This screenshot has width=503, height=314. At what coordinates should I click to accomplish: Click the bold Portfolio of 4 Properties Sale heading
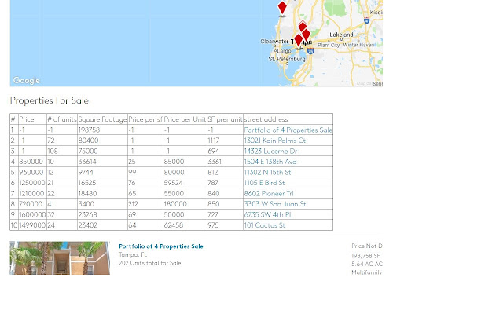click(x=160, y=246)
